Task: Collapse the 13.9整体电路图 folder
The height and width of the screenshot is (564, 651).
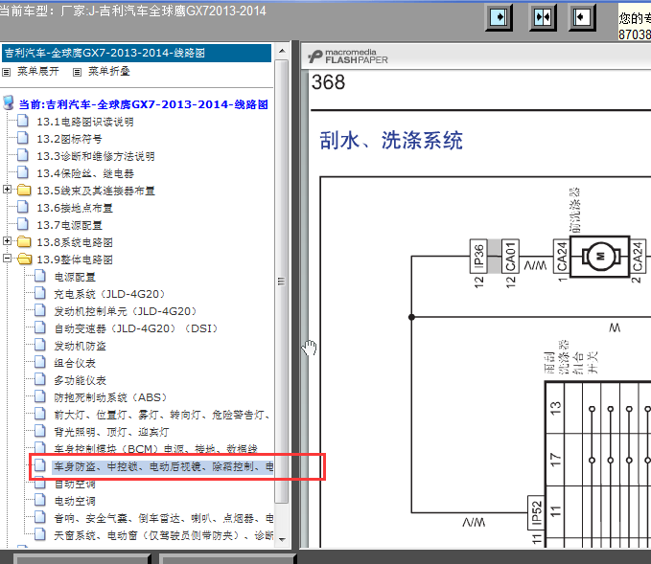Action: [x=7, y=259]
